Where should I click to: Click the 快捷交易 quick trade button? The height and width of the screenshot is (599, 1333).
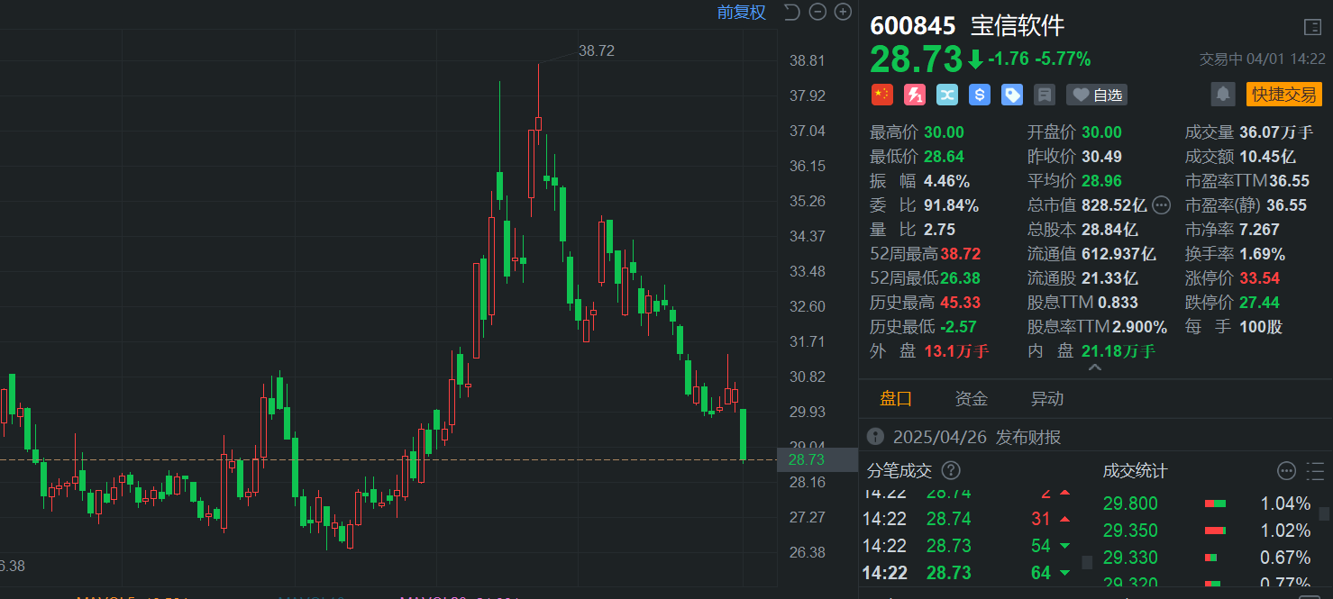[1283, 94]
